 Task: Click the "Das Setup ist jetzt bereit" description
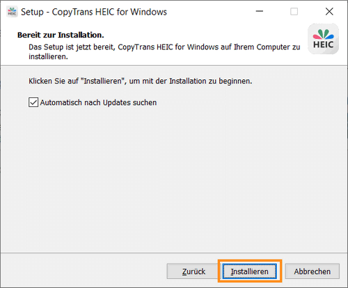click(164, 51)
